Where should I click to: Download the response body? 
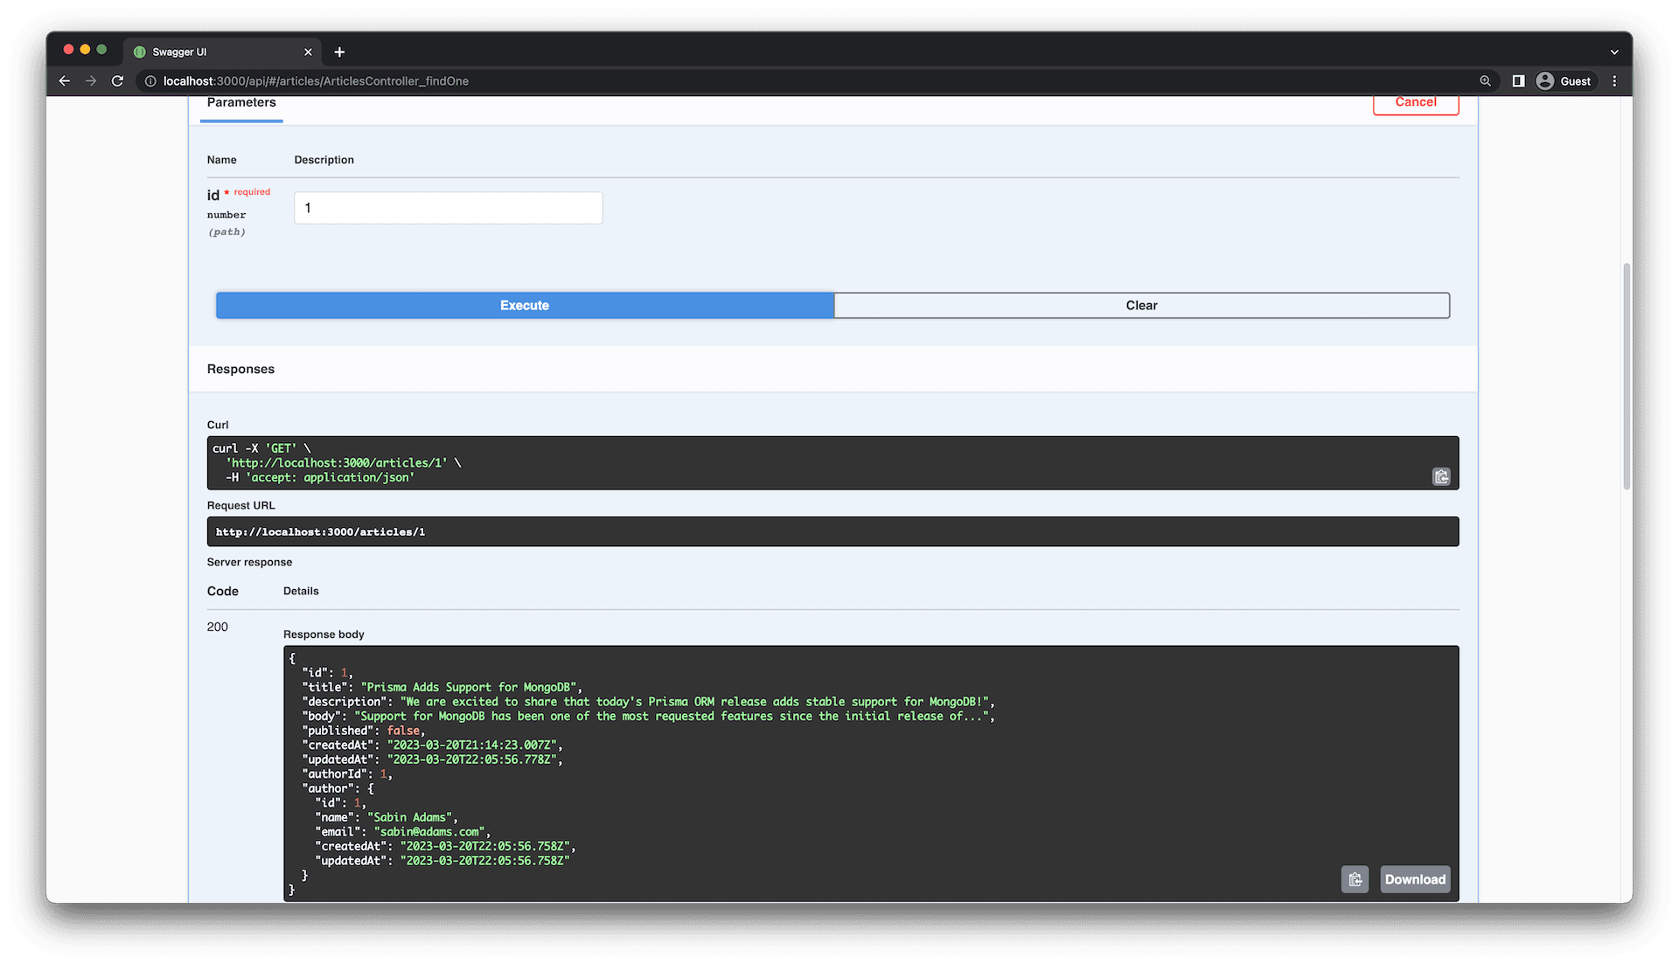(1414, 879)
